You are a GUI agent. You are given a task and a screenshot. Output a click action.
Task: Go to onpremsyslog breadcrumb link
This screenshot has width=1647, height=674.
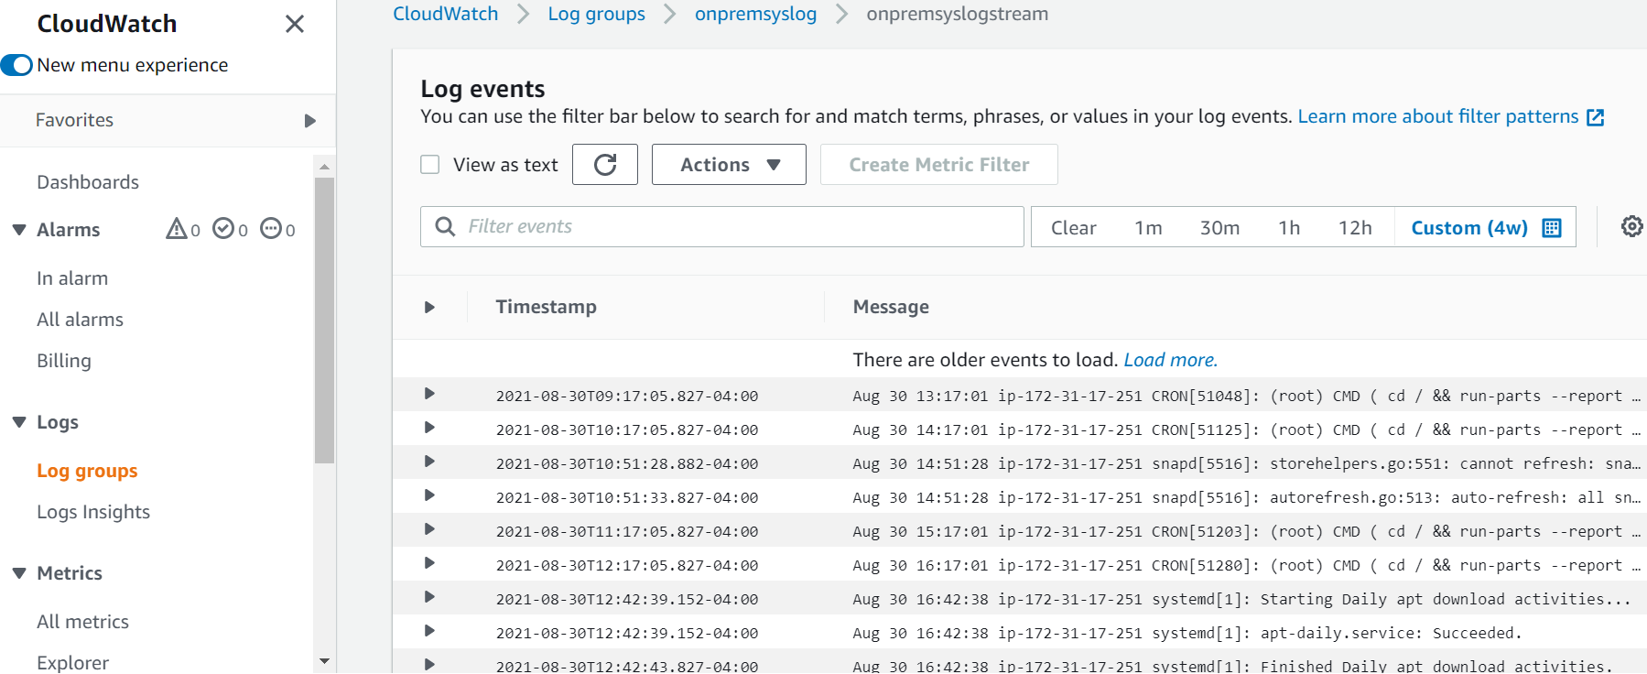coord(755,14)
